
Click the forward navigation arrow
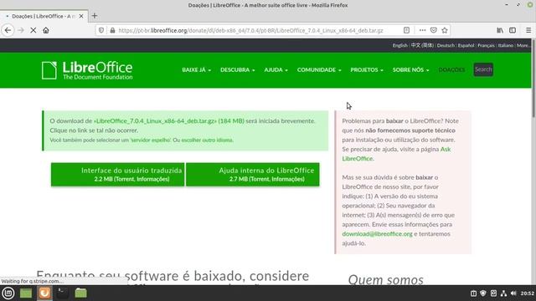tap(21, 30)
